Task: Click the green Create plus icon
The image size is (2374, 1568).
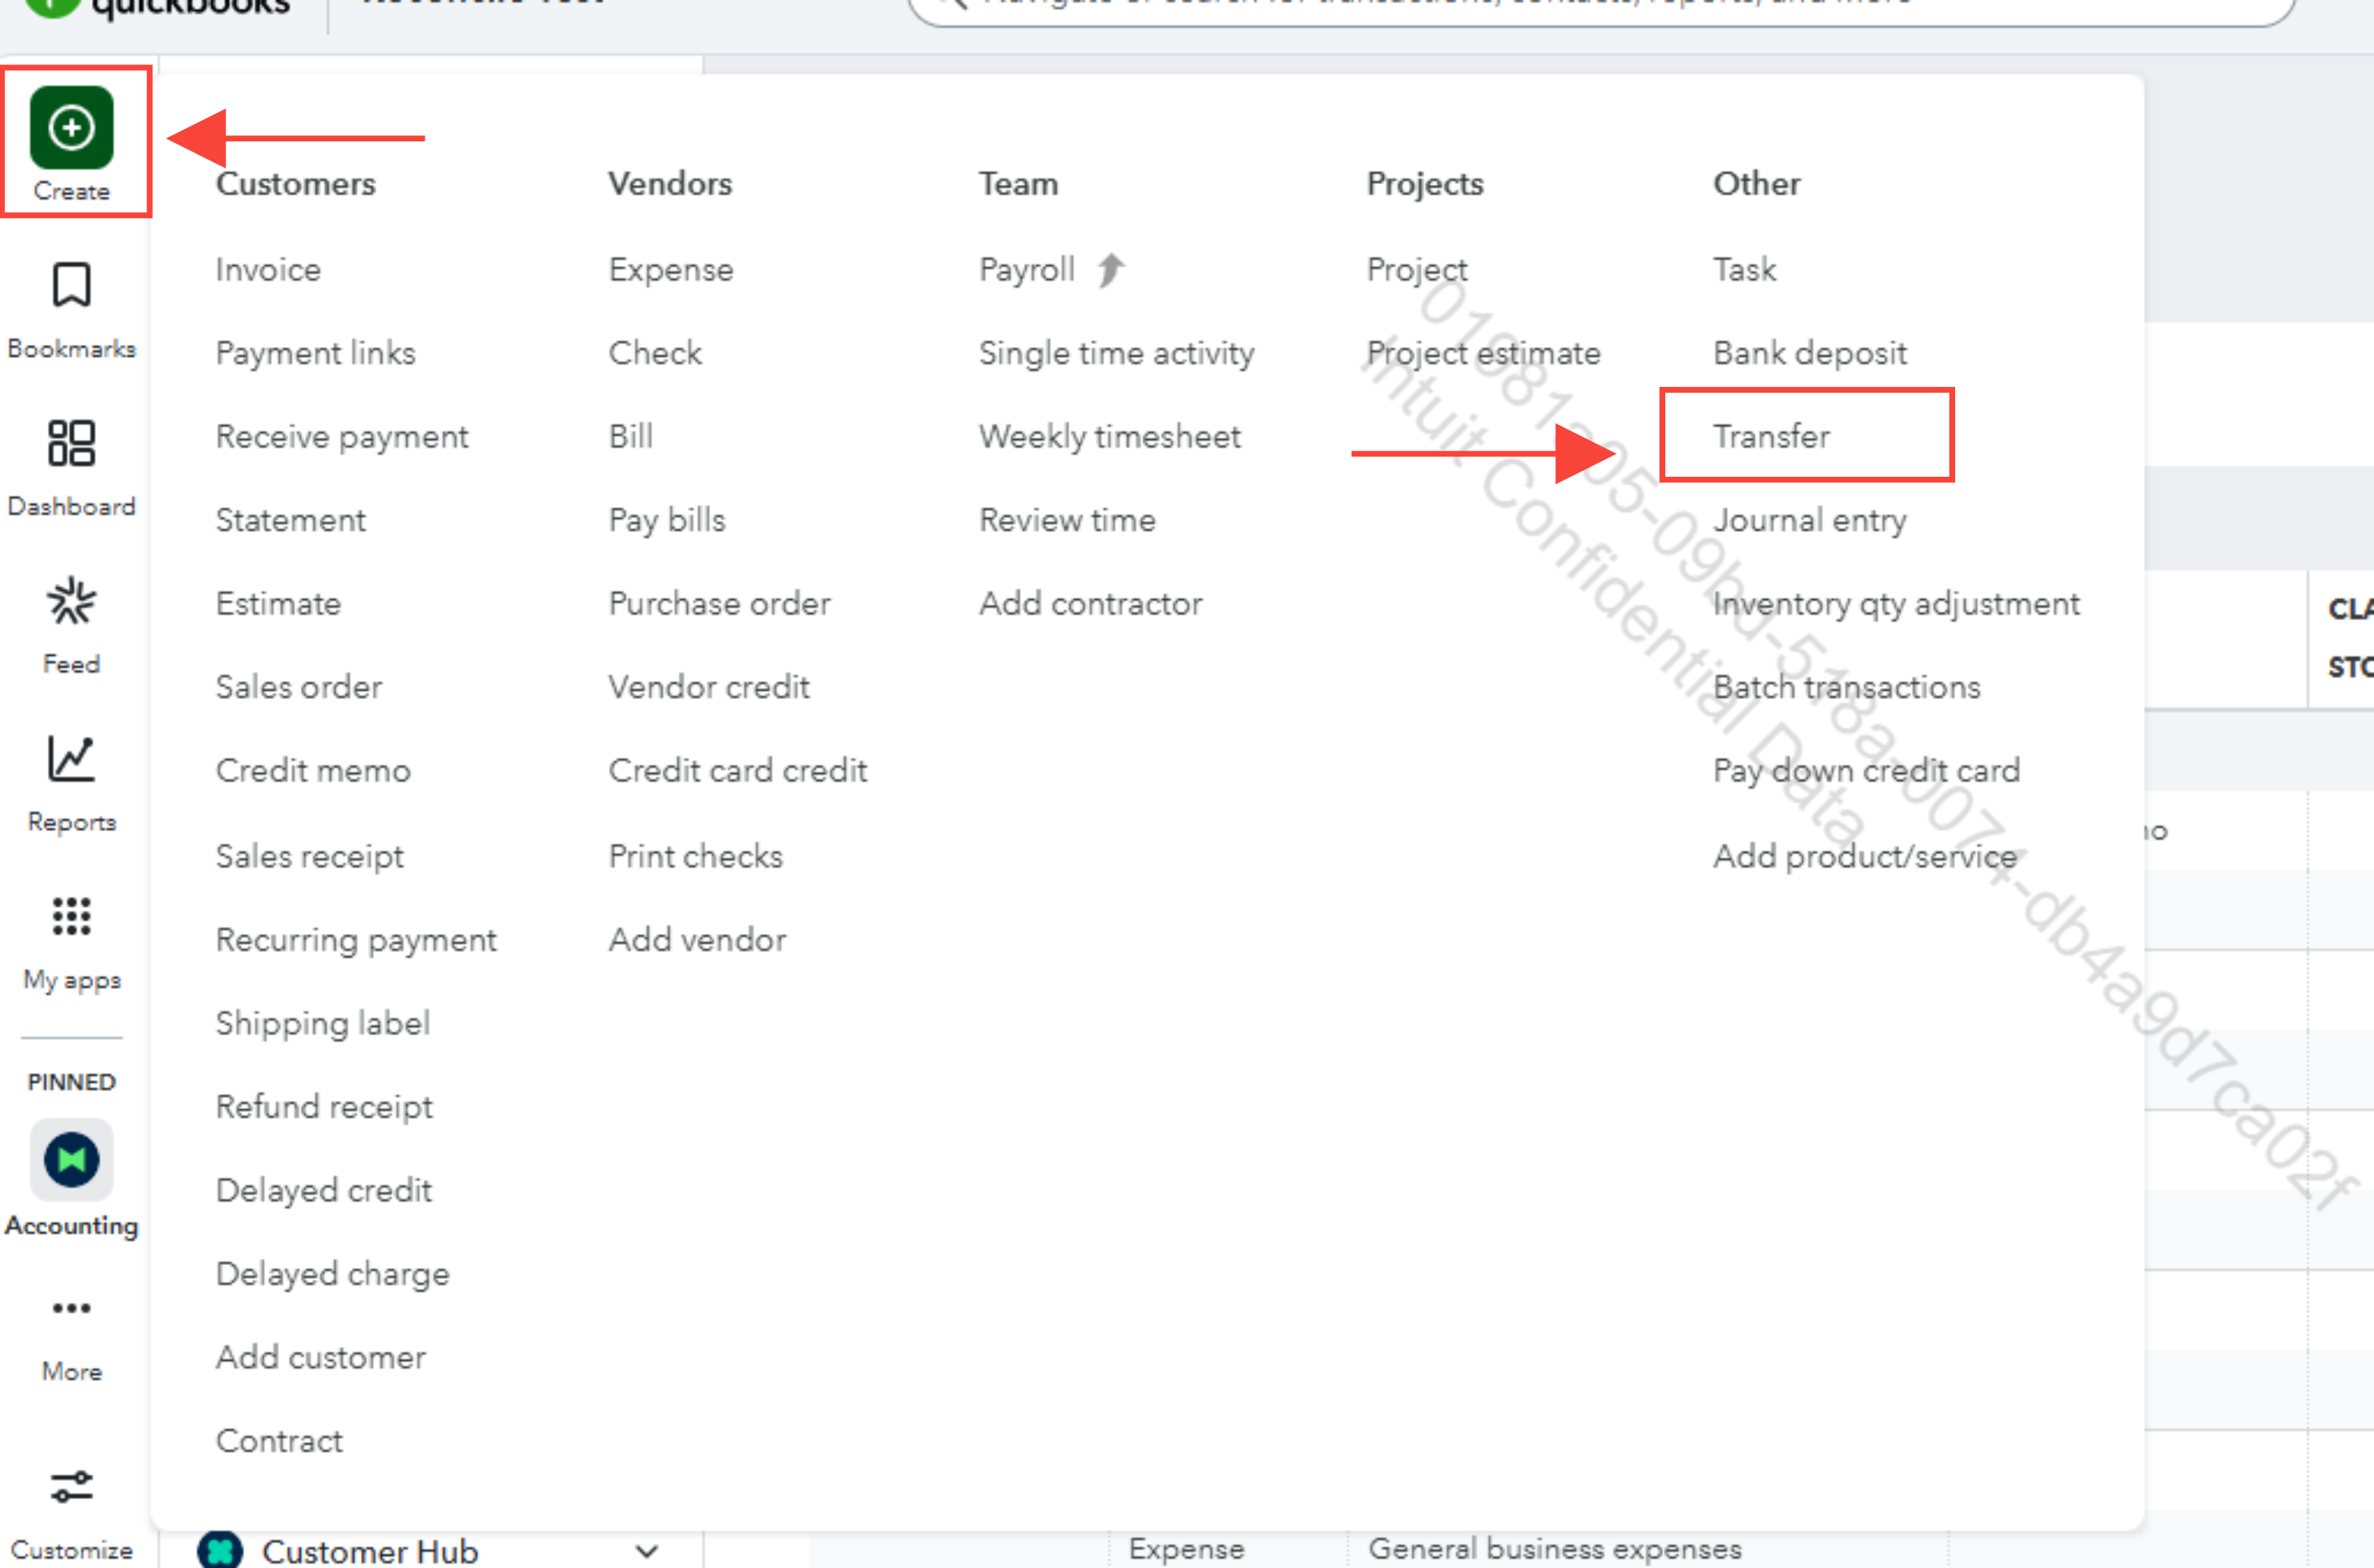Action: pos(71,128)
